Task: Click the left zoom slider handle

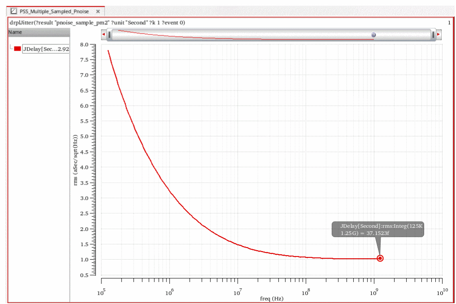Action: pos(110,35)
